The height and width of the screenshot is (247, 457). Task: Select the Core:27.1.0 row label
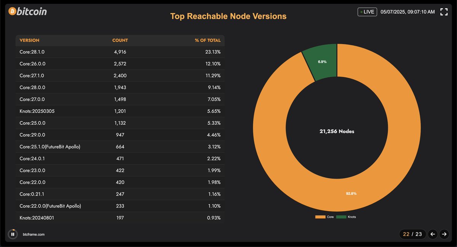(x=32, y=76)
